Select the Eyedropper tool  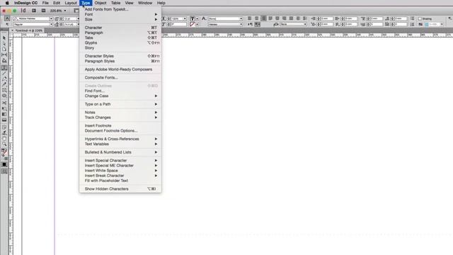(x=4, y=133)
